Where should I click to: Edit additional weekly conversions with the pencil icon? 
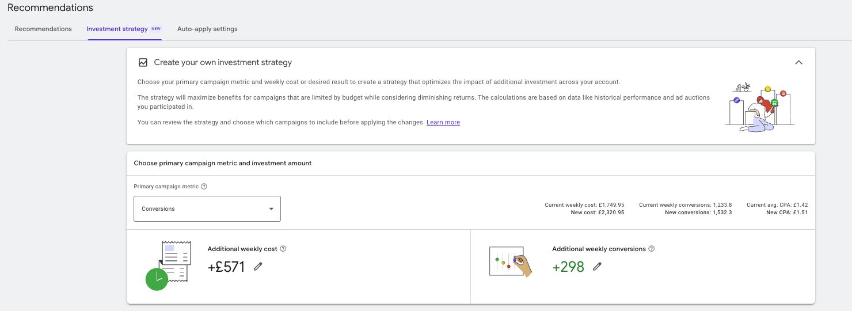598,266
